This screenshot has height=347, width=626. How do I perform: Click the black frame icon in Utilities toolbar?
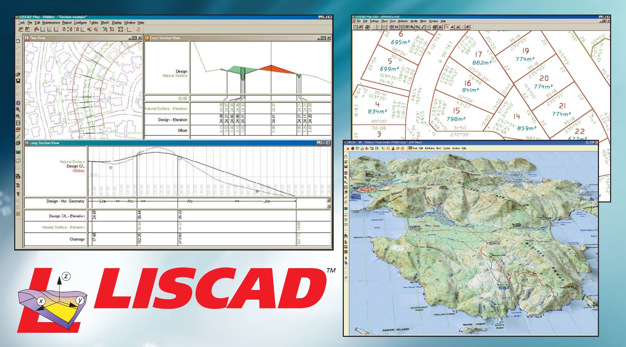pos(120,29)
